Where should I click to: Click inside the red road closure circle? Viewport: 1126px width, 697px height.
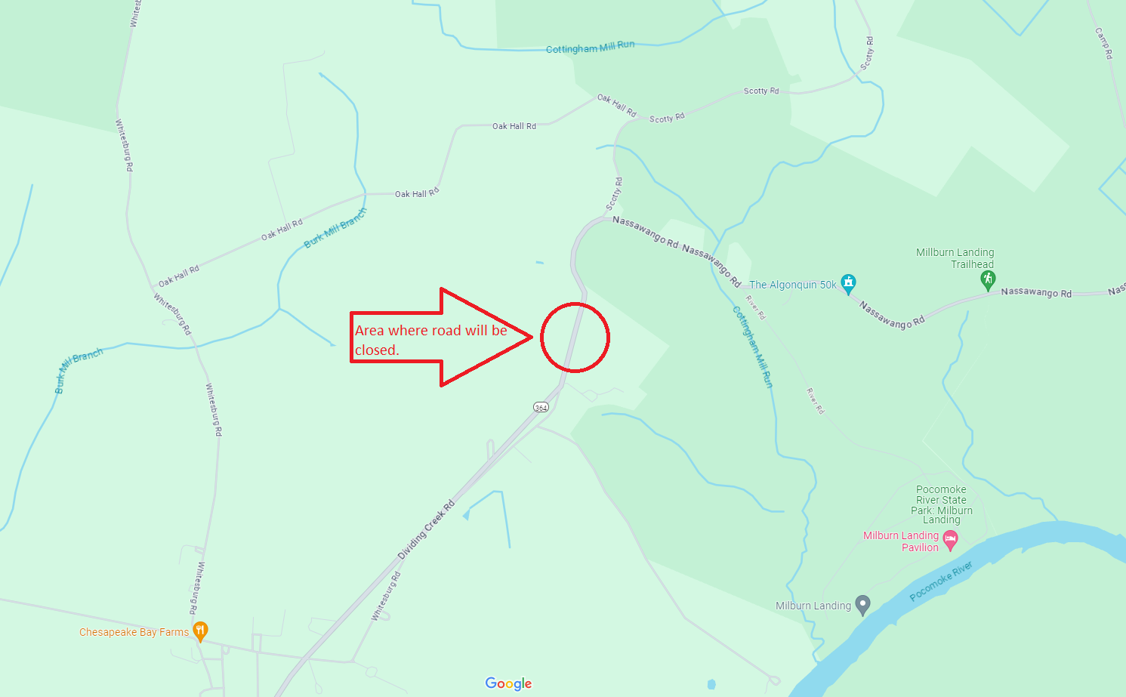point(575,338)
